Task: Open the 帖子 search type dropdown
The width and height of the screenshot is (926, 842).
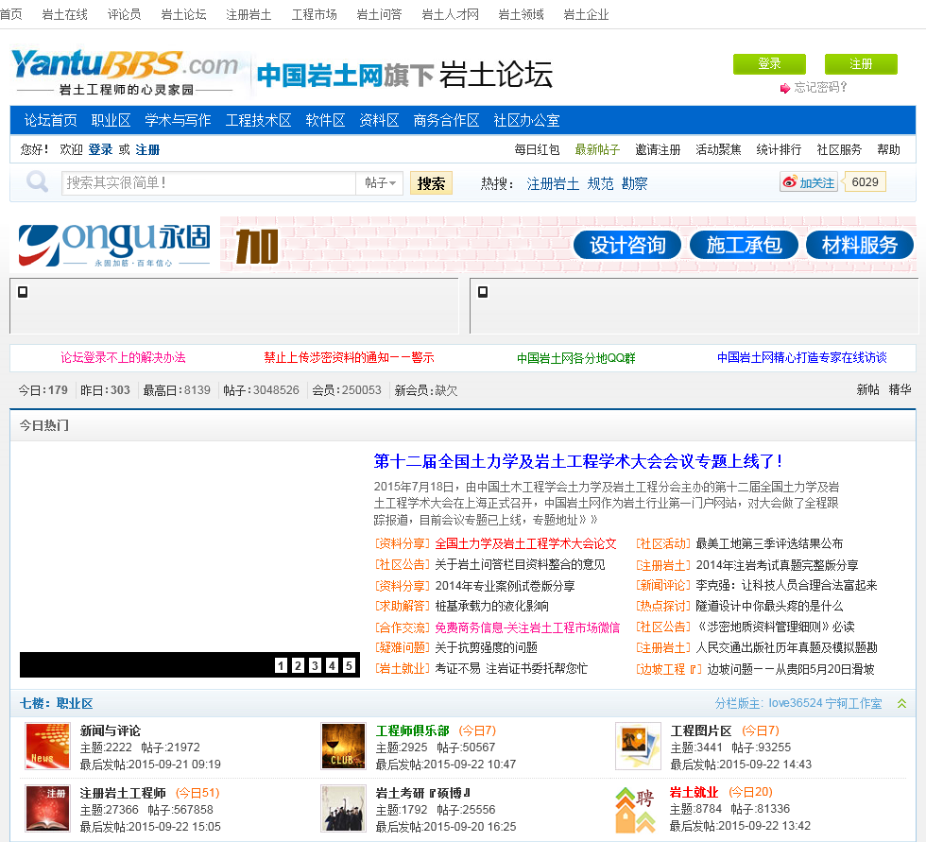Action: 380,183
